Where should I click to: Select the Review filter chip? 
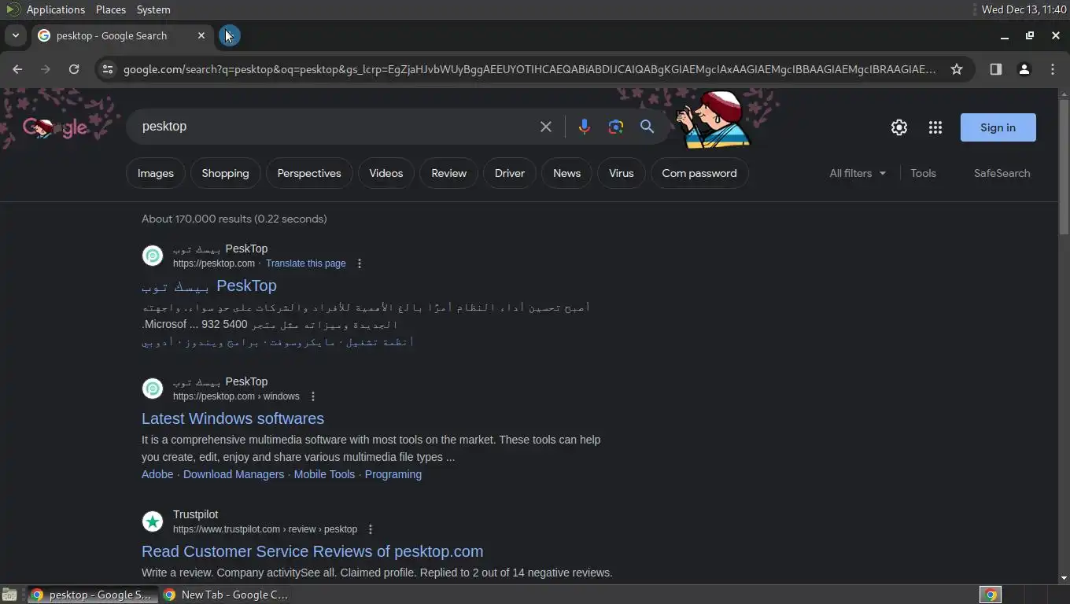click(449, 173)
